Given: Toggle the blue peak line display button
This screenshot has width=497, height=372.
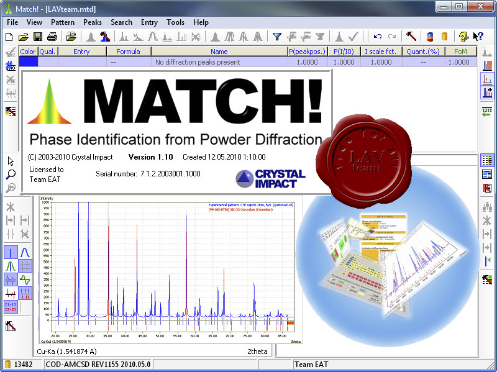Looking at the screenshot, I should click(x=11, y=253).
